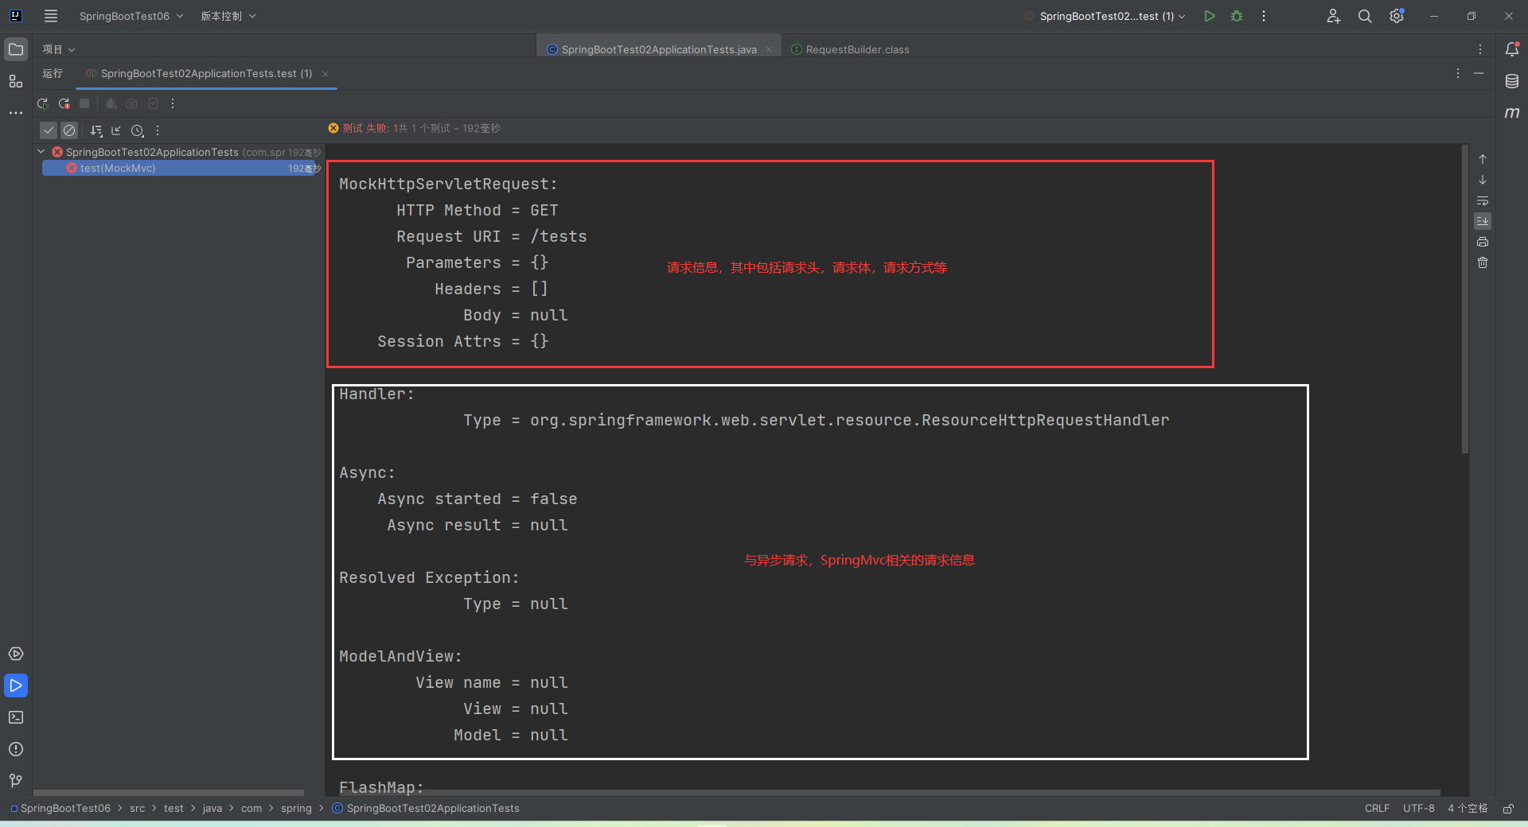This screenshot has height=827, width=1528.
Task: Toggle scroll to end of console
Action: click(x=1483, y=221)
